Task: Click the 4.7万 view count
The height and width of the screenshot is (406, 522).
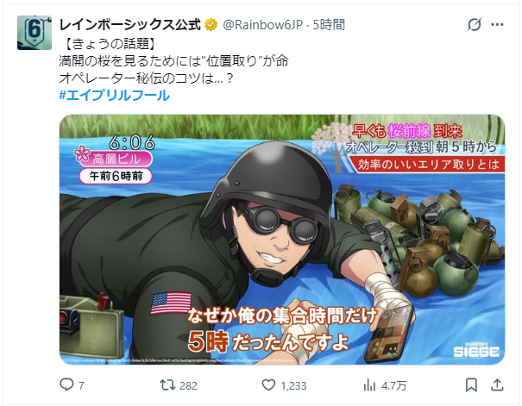Action: click(394, 385)
